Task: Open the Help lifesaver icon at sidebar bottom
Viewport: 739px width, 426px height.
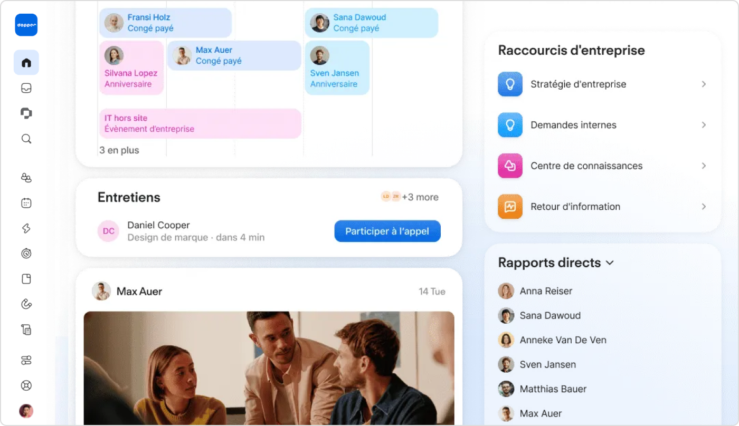Action: tap(26, 385)
